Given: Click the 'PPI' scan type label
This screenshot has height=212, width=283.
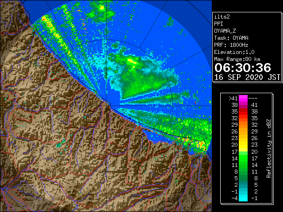Looking at the screenshot, I should [x=218, y=24].
